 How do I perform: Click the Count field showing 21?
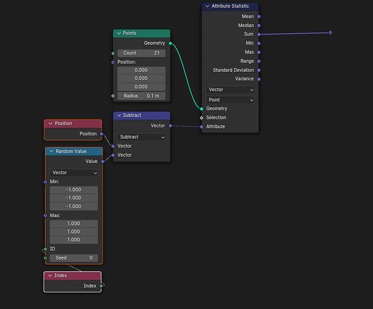pos(142,53)
